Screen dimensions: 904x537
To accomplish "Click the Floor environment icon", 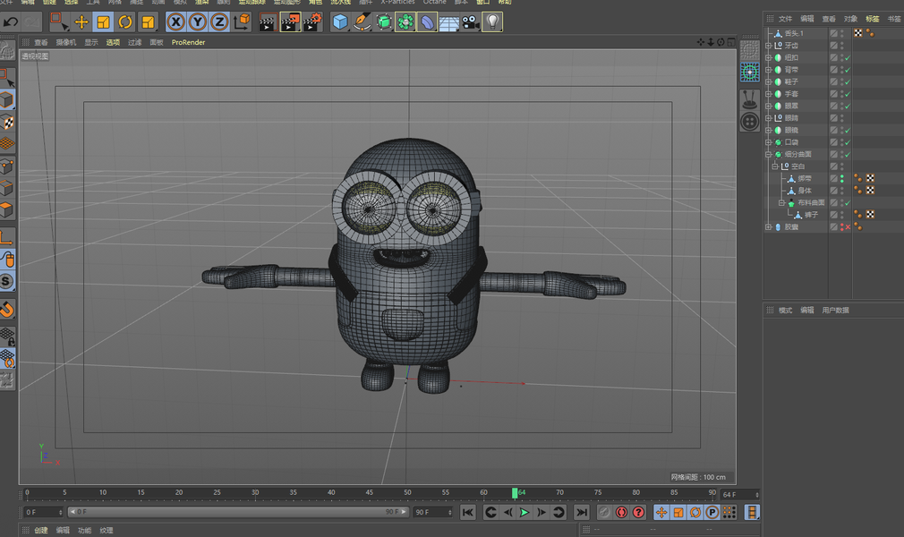I will pyautogui.click(x=449, y=23).
